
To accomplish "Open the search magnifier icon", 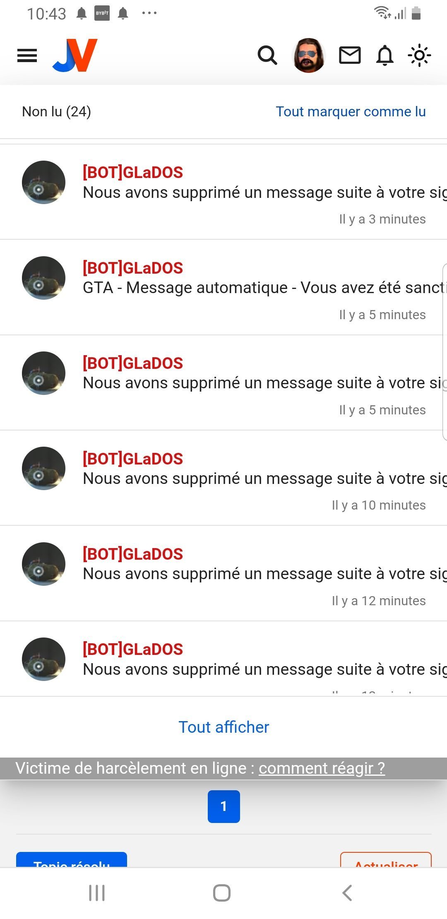I will point(267,55).
